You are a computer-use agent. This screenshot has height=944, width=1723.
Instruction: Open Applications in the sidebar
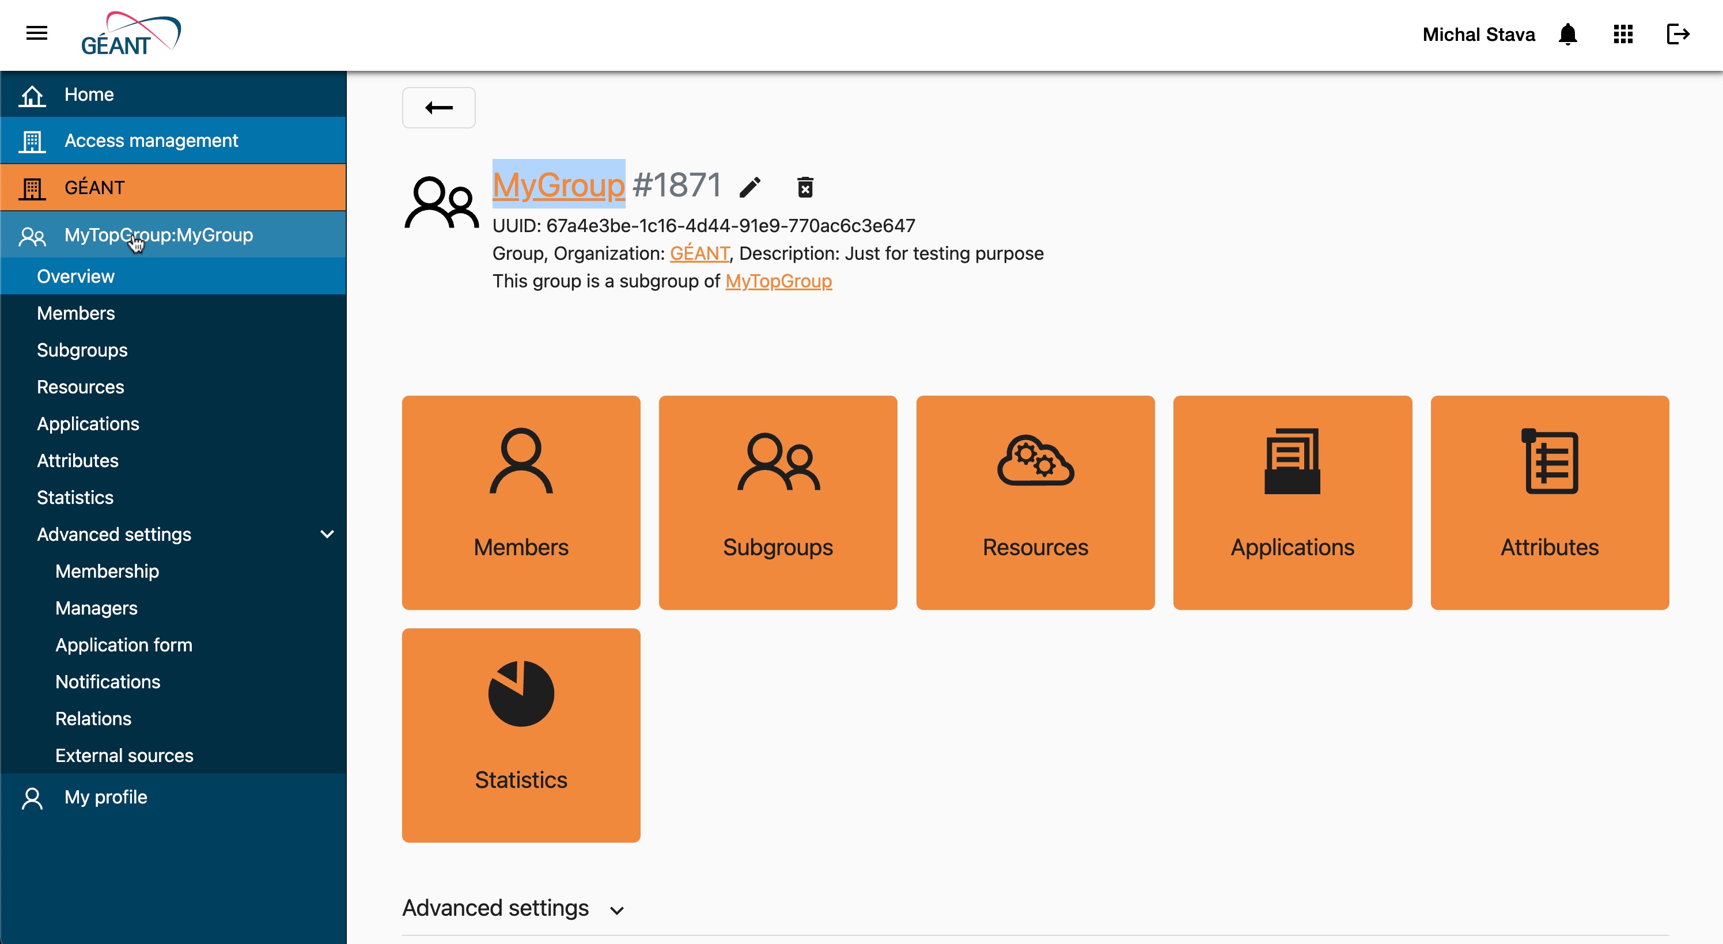coord(173,424)
